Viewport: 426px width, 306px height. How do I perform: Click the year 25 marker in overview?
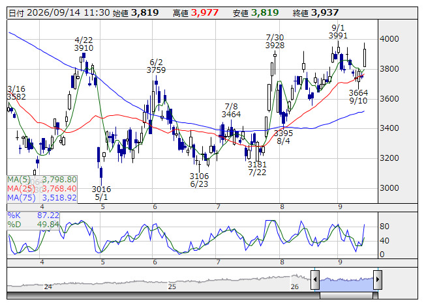coord(172,286)
